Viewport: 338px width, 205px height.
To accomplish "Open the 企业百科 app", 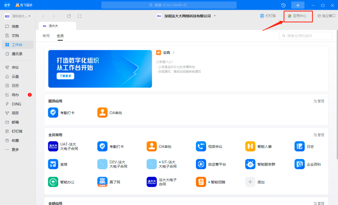I will point(299,164).
